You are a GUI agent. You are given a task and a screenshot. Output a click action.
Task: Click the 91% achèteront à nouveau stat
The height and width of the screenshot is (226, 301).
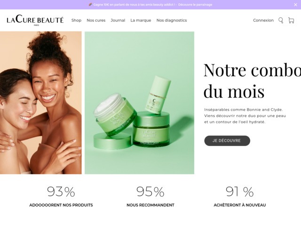pyautogui.click(x=240, y=196)
